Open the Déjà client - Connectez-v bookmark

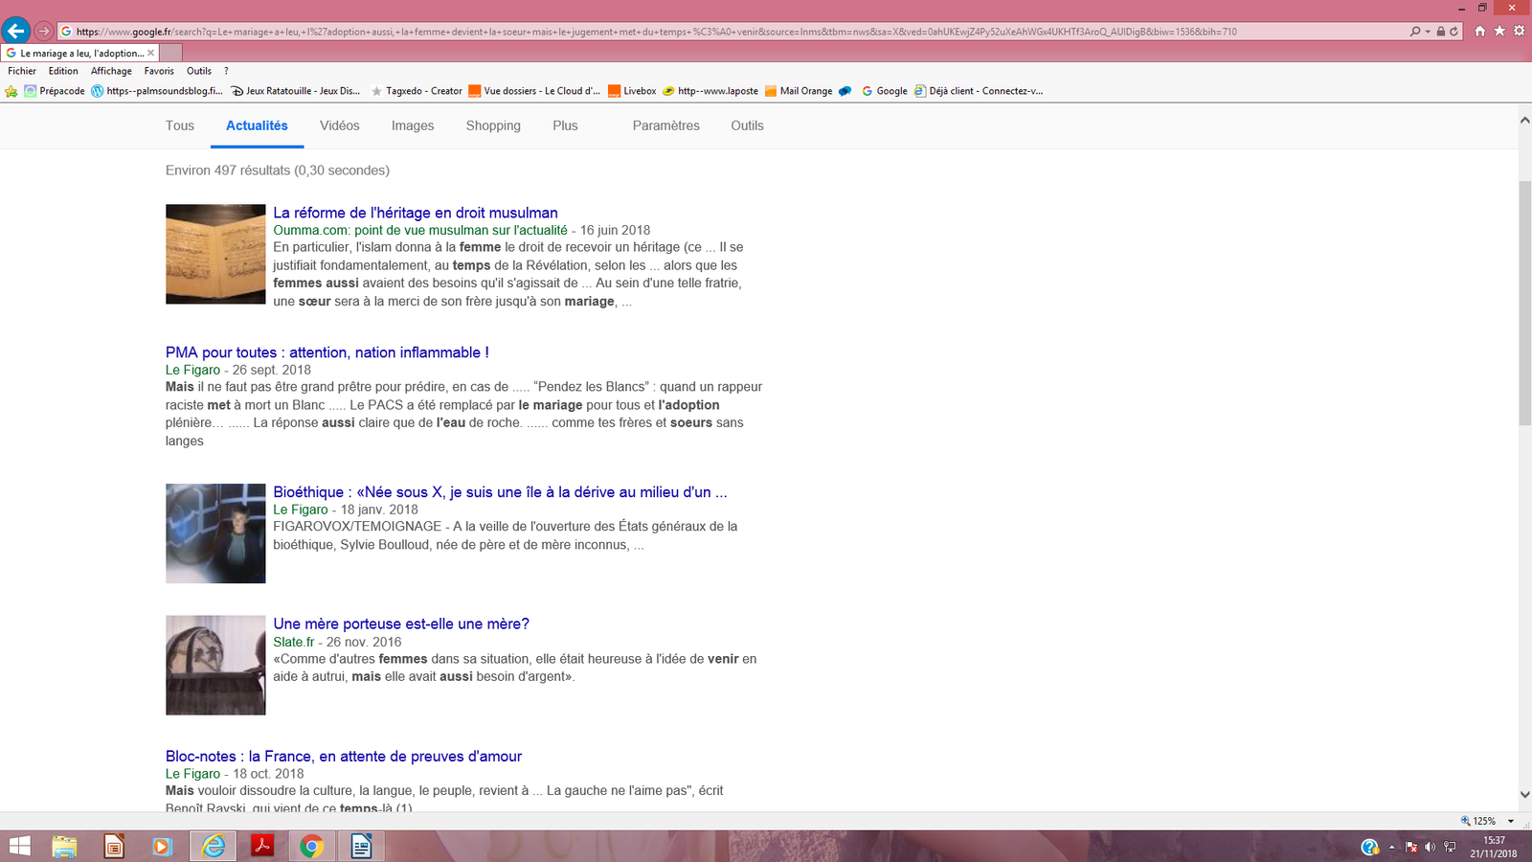point(979,91)
